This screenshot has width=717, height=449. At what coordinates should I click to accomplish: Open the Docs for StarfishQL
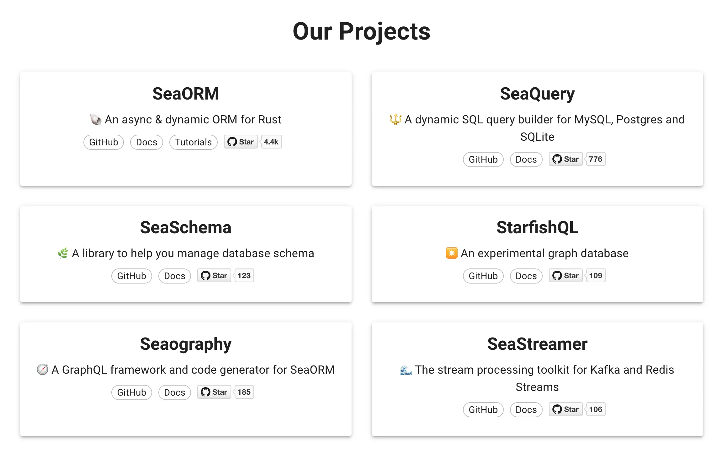tap(526, 276)
